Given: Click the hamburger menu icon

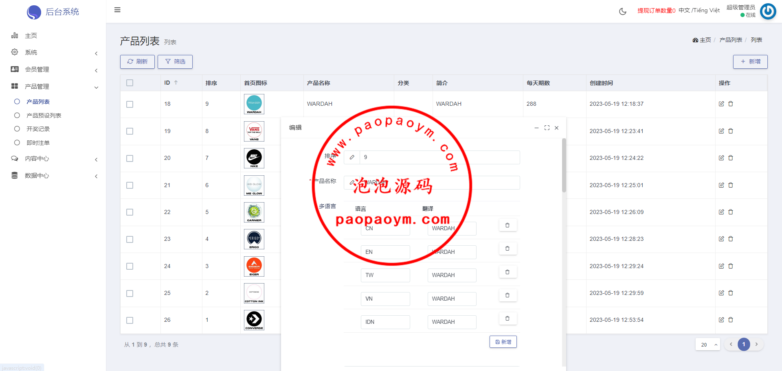Looking at the screenshot, I should pos(117,10).
